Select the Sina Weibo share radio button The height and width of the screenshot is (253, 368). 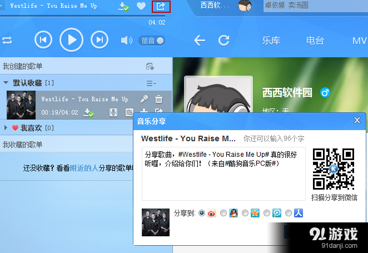[202, 213]
